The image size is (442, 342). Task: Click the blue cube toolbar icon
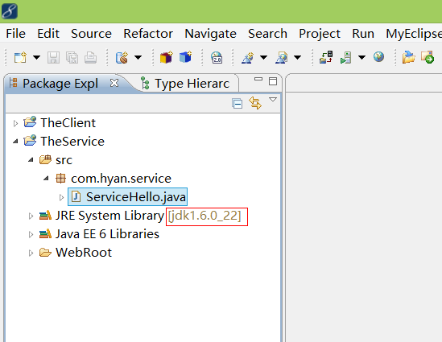coord(185,57)
